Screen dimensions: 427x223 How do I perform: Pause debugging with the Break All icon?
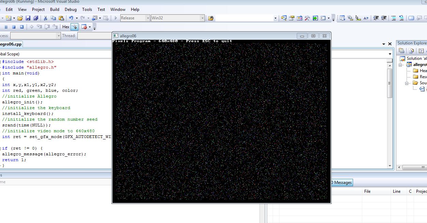6,27
